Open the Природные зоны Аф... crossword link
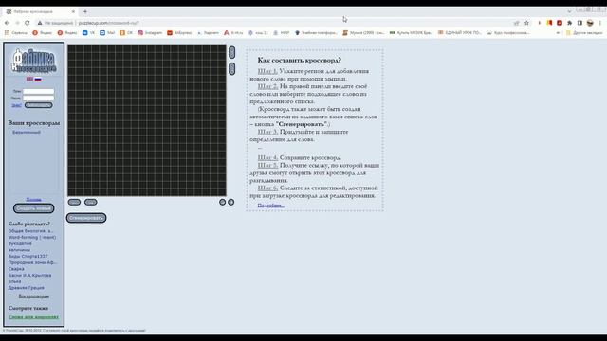The width and height of the screenshot is (607, 341). point(32,262)
